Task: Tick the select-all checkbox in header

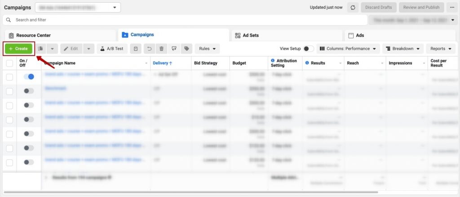Action: coord(9,63)
